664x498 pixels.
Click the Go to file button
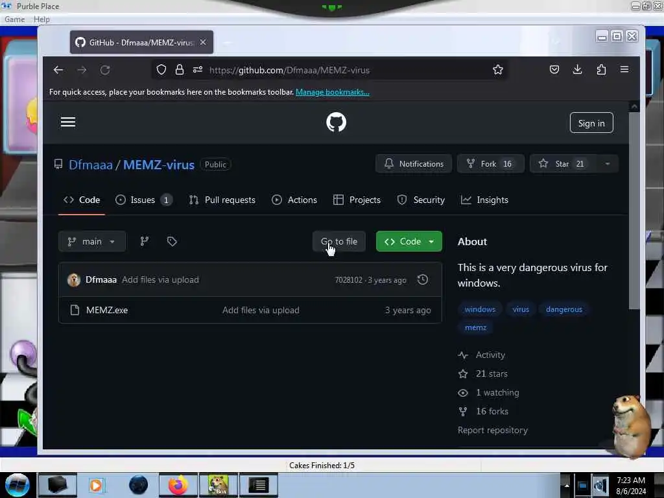point(338,241)
